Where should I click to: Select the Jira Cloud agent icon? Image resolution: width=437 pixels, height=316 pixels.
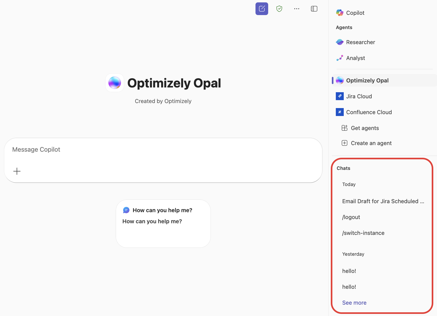340,96
